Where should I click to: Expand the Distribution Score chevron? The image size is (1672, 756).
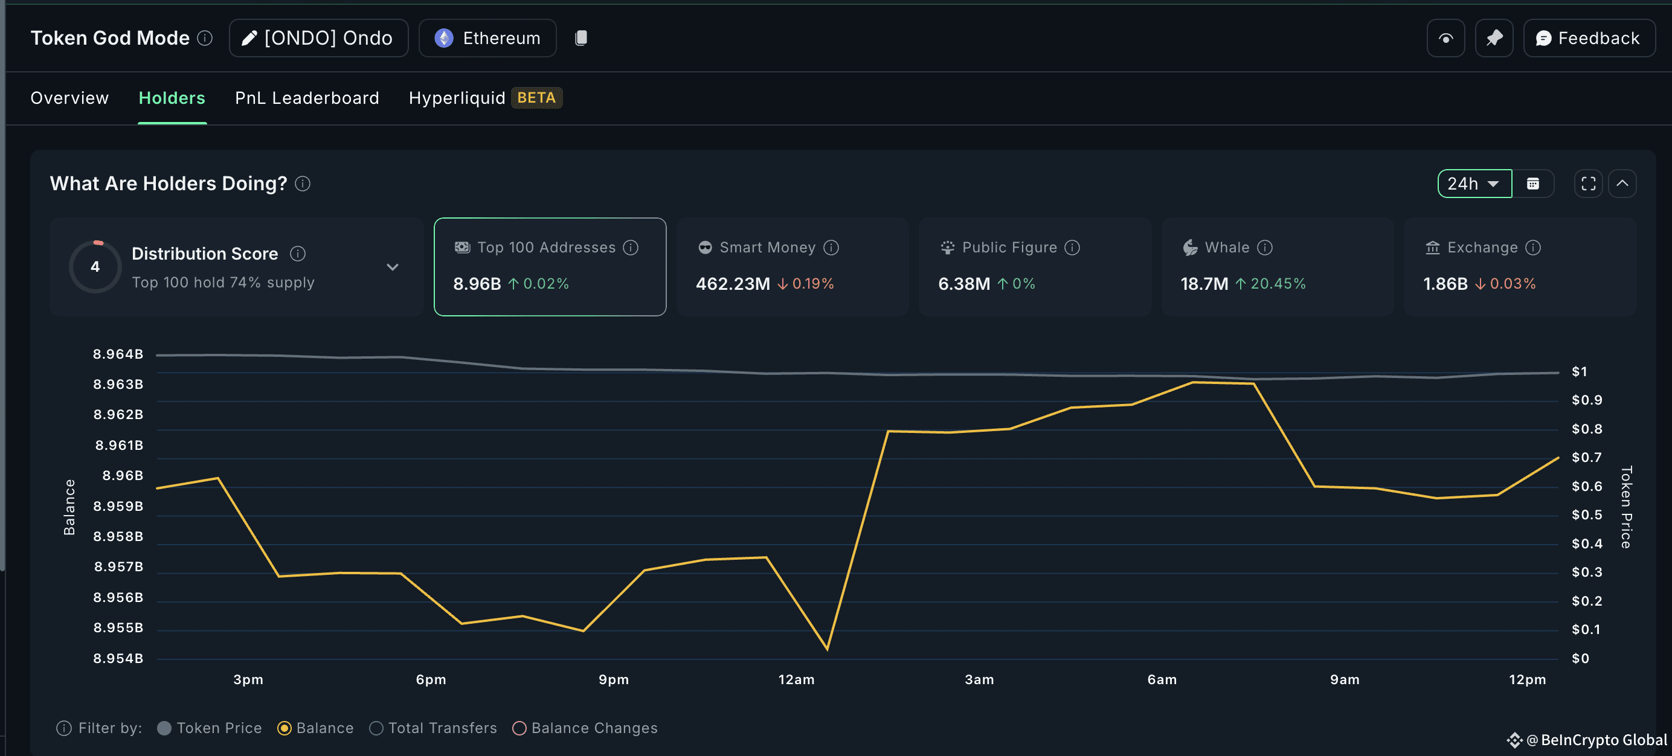[393, 267]
